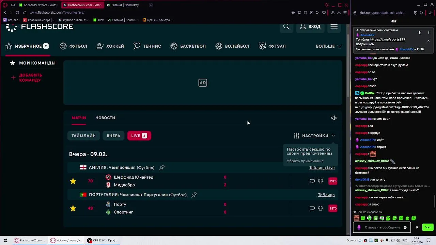The width and height of the screenshot is (436, 245).
Task: Unfavourite the Шеффилд Юнайтед match star
Action: [73, 181]
